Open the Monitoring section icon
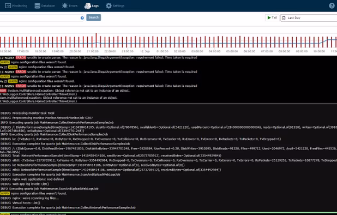This screenshot has height=215, width=337. (x=8, y=6)
